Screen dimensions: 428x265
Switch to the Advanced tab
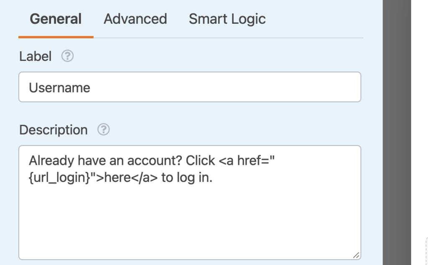(135, 19)
